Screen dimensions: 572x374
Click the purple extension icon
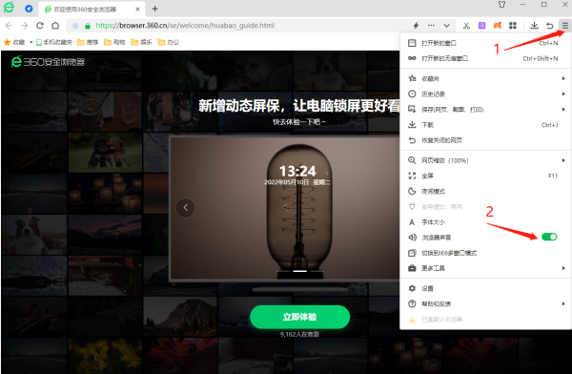(x=481, y=26)
